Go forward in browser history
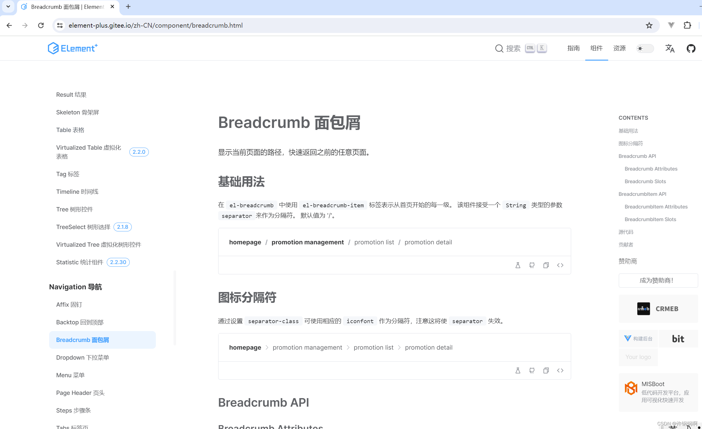The width and height of the screenshot is (702, 429). pyautogui.click(x=25, y=26)
